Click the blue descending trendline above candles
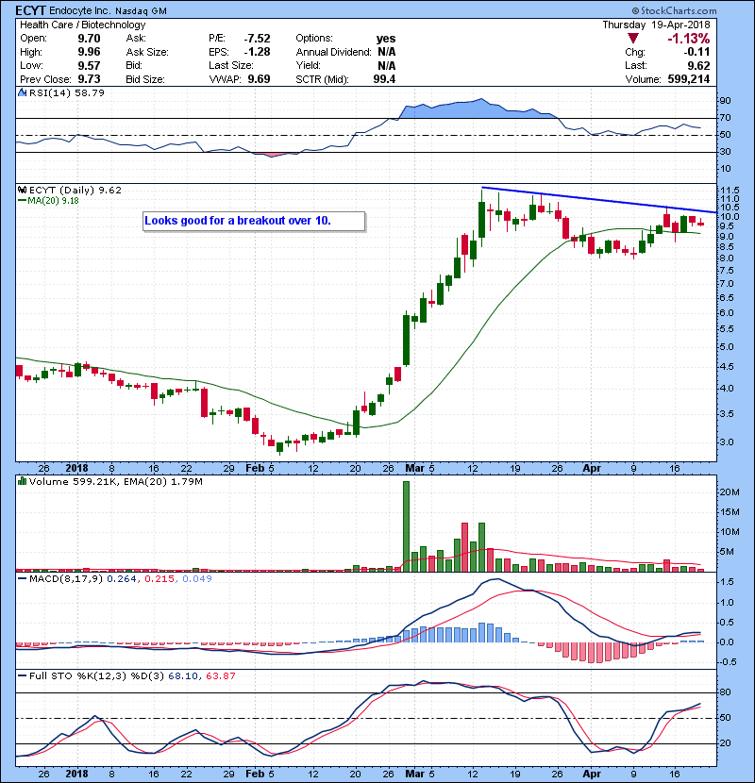The height and width of the screenshot is (783, 755). [599, 200]
